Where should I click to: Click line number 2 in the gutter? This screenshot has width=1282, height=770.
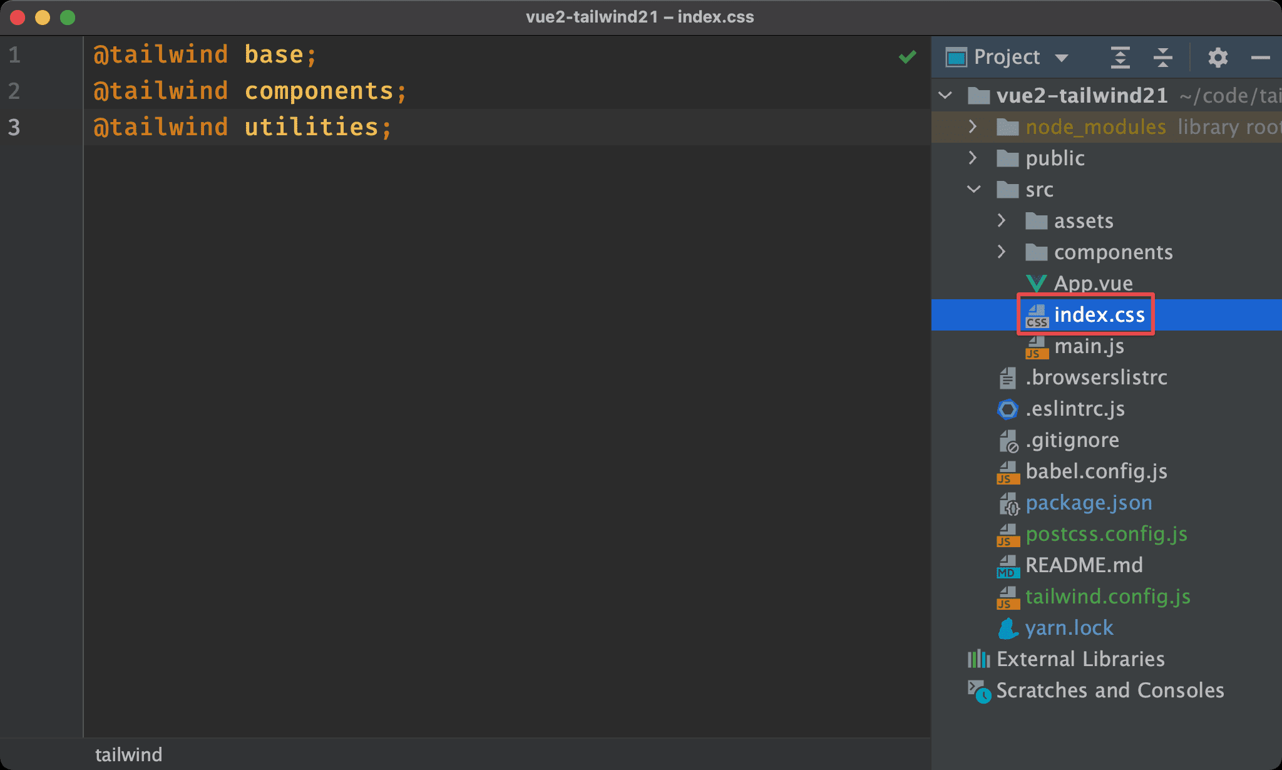click(x=14, y=91)
